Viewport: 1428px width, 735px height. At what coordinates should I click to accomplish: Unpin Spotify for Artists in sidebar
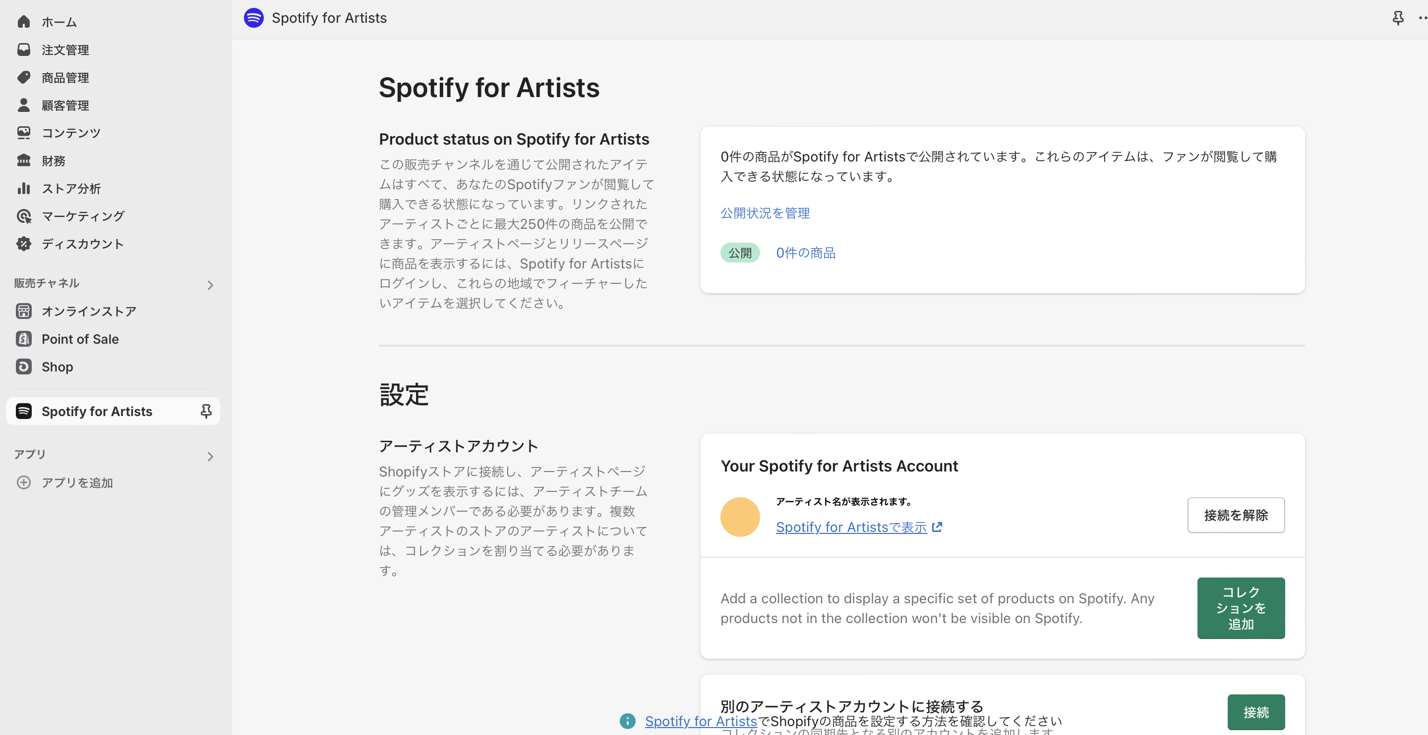point(206,411)
